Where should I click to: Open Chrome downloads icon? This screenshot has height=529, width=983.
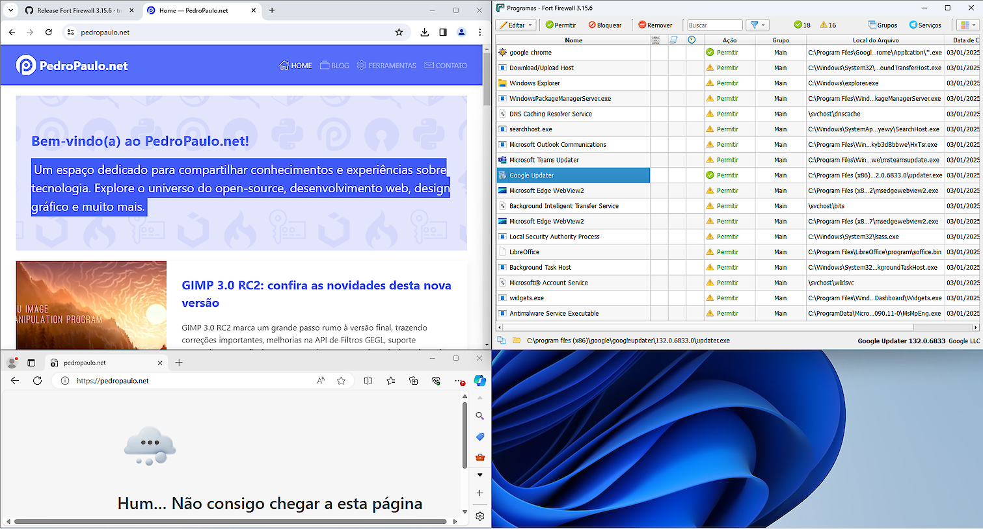tap(424, 32)
